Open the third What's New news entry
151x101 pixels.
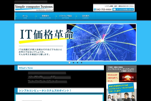pyautogui.click(x=48, y=82)
